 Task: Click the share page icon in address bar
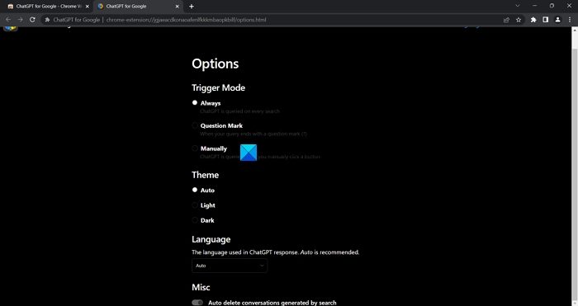coord(506,20)
